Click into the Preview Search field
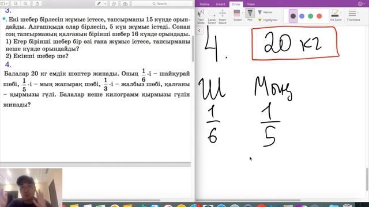Screen dimensions: 369x207 [x=162, y=3]
